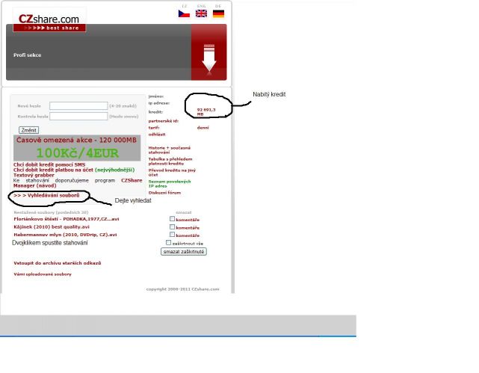Switch language using the Czech flag
The image size is (479, 373).
pyautogui.click(x=184, y=13)
